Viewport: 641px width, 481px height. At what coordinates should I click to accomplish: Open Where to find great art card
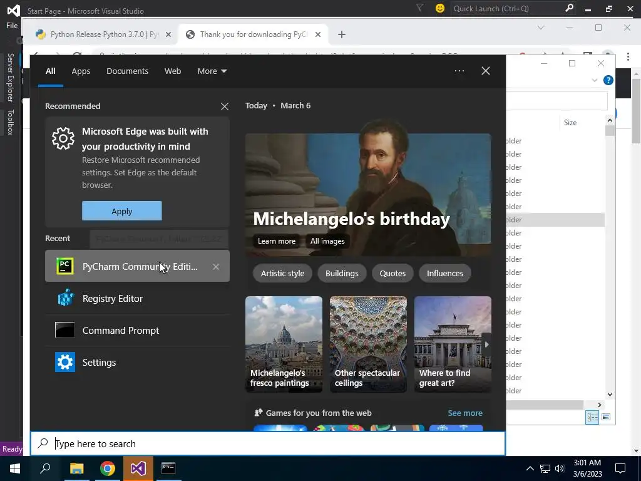(x=453, y=344)
